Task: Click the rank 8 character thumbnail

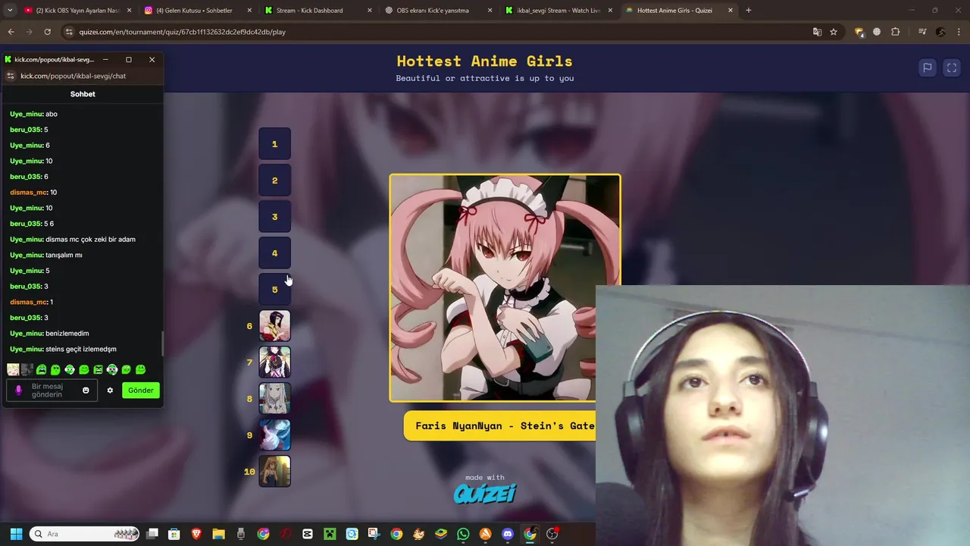Action: coord(274,399)
